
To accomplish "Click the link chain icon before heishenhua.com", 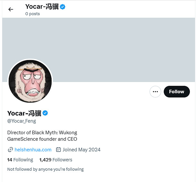I will pyautogui.click(x=10, y=150).
